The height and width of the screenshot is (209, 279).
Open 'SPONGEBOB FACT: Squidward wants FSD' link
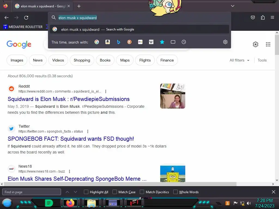point(71,139)
